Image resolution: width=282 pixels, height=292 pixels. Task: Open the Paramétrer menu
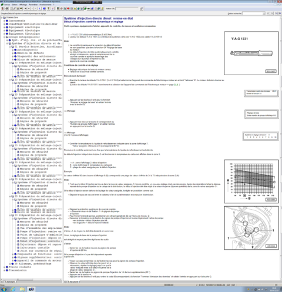tap(33, 5)
